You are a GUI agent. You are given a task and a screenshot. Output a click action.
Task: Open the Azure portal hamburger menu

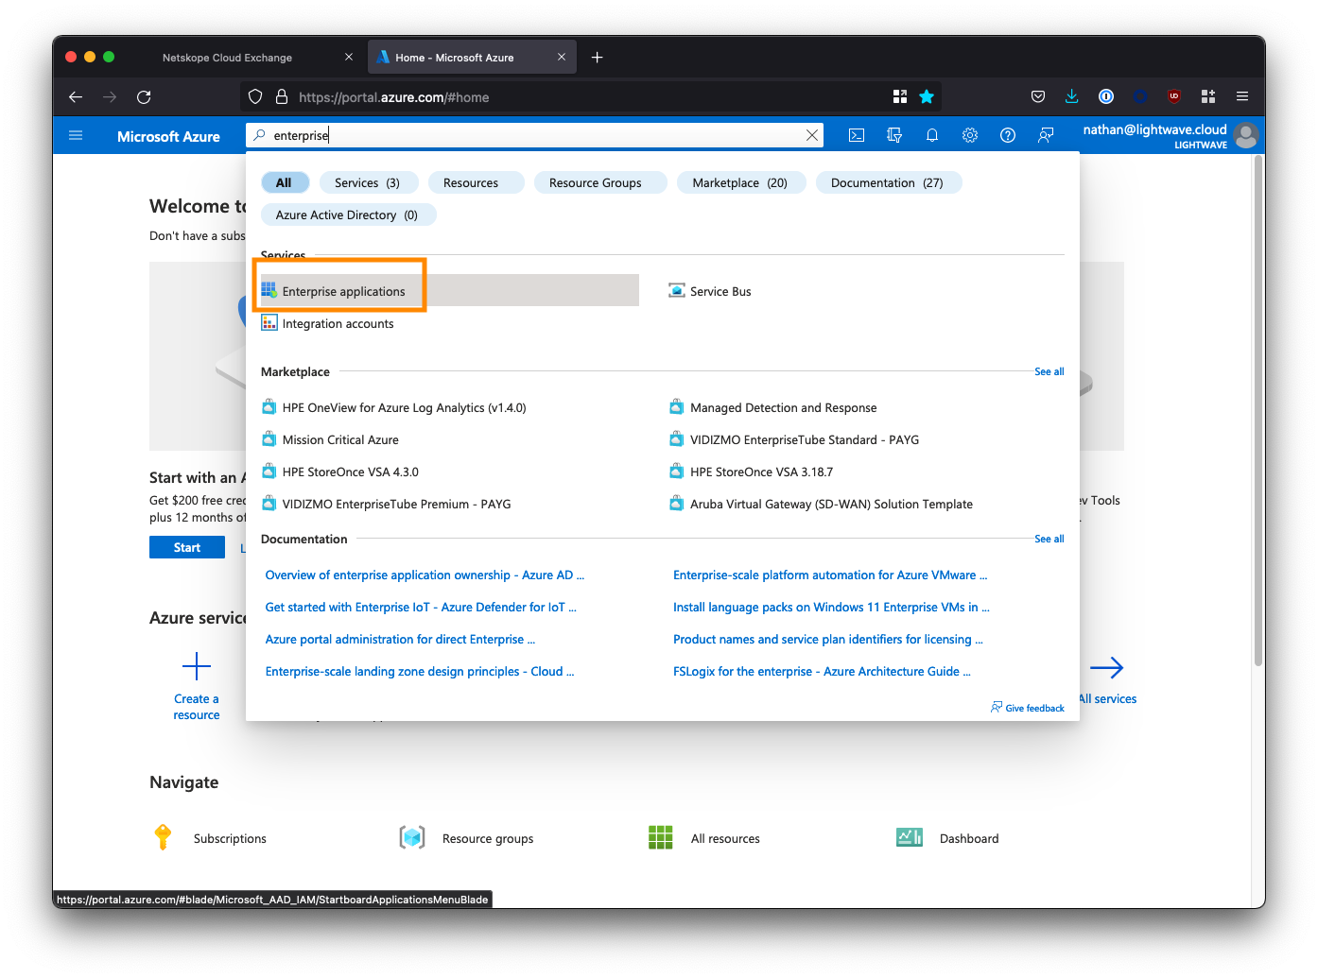pos(76,135)
